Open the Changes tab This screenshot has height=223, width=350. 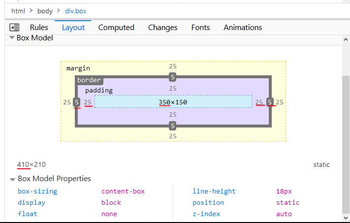coord(163,28)
